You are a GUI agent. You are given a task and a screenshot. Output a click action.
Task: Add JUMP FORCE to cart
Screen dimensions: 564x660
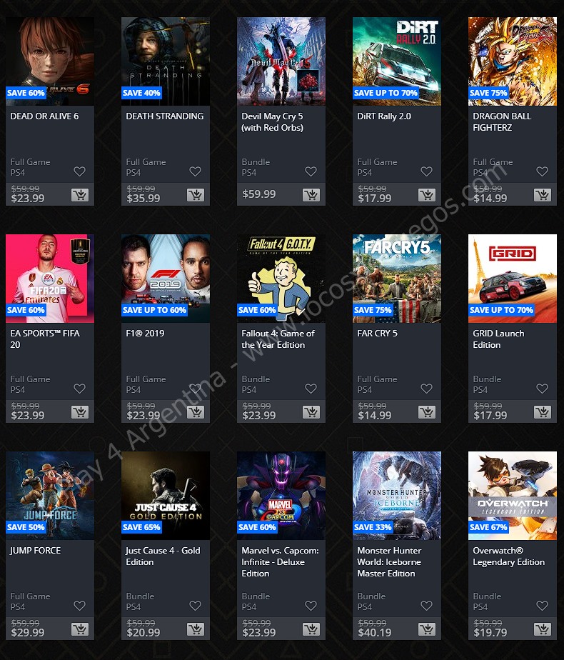click(x=80, y=629)
